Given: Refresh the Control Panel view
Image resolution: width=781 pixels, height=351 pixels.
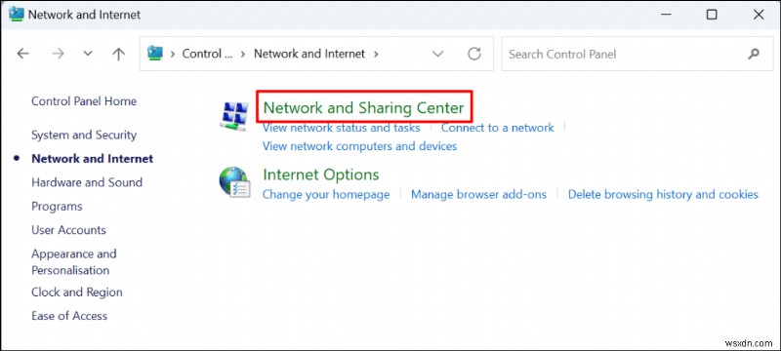Looking at the screenshot, I should 474,54.
